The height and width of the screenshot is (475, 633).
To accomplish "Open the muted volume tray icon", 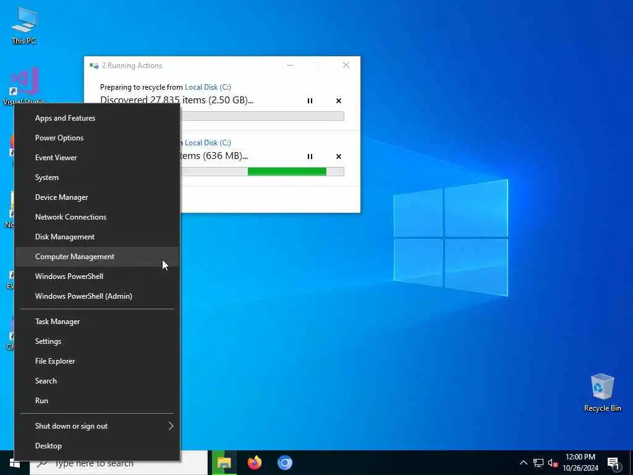I will [x=553, y=463].
